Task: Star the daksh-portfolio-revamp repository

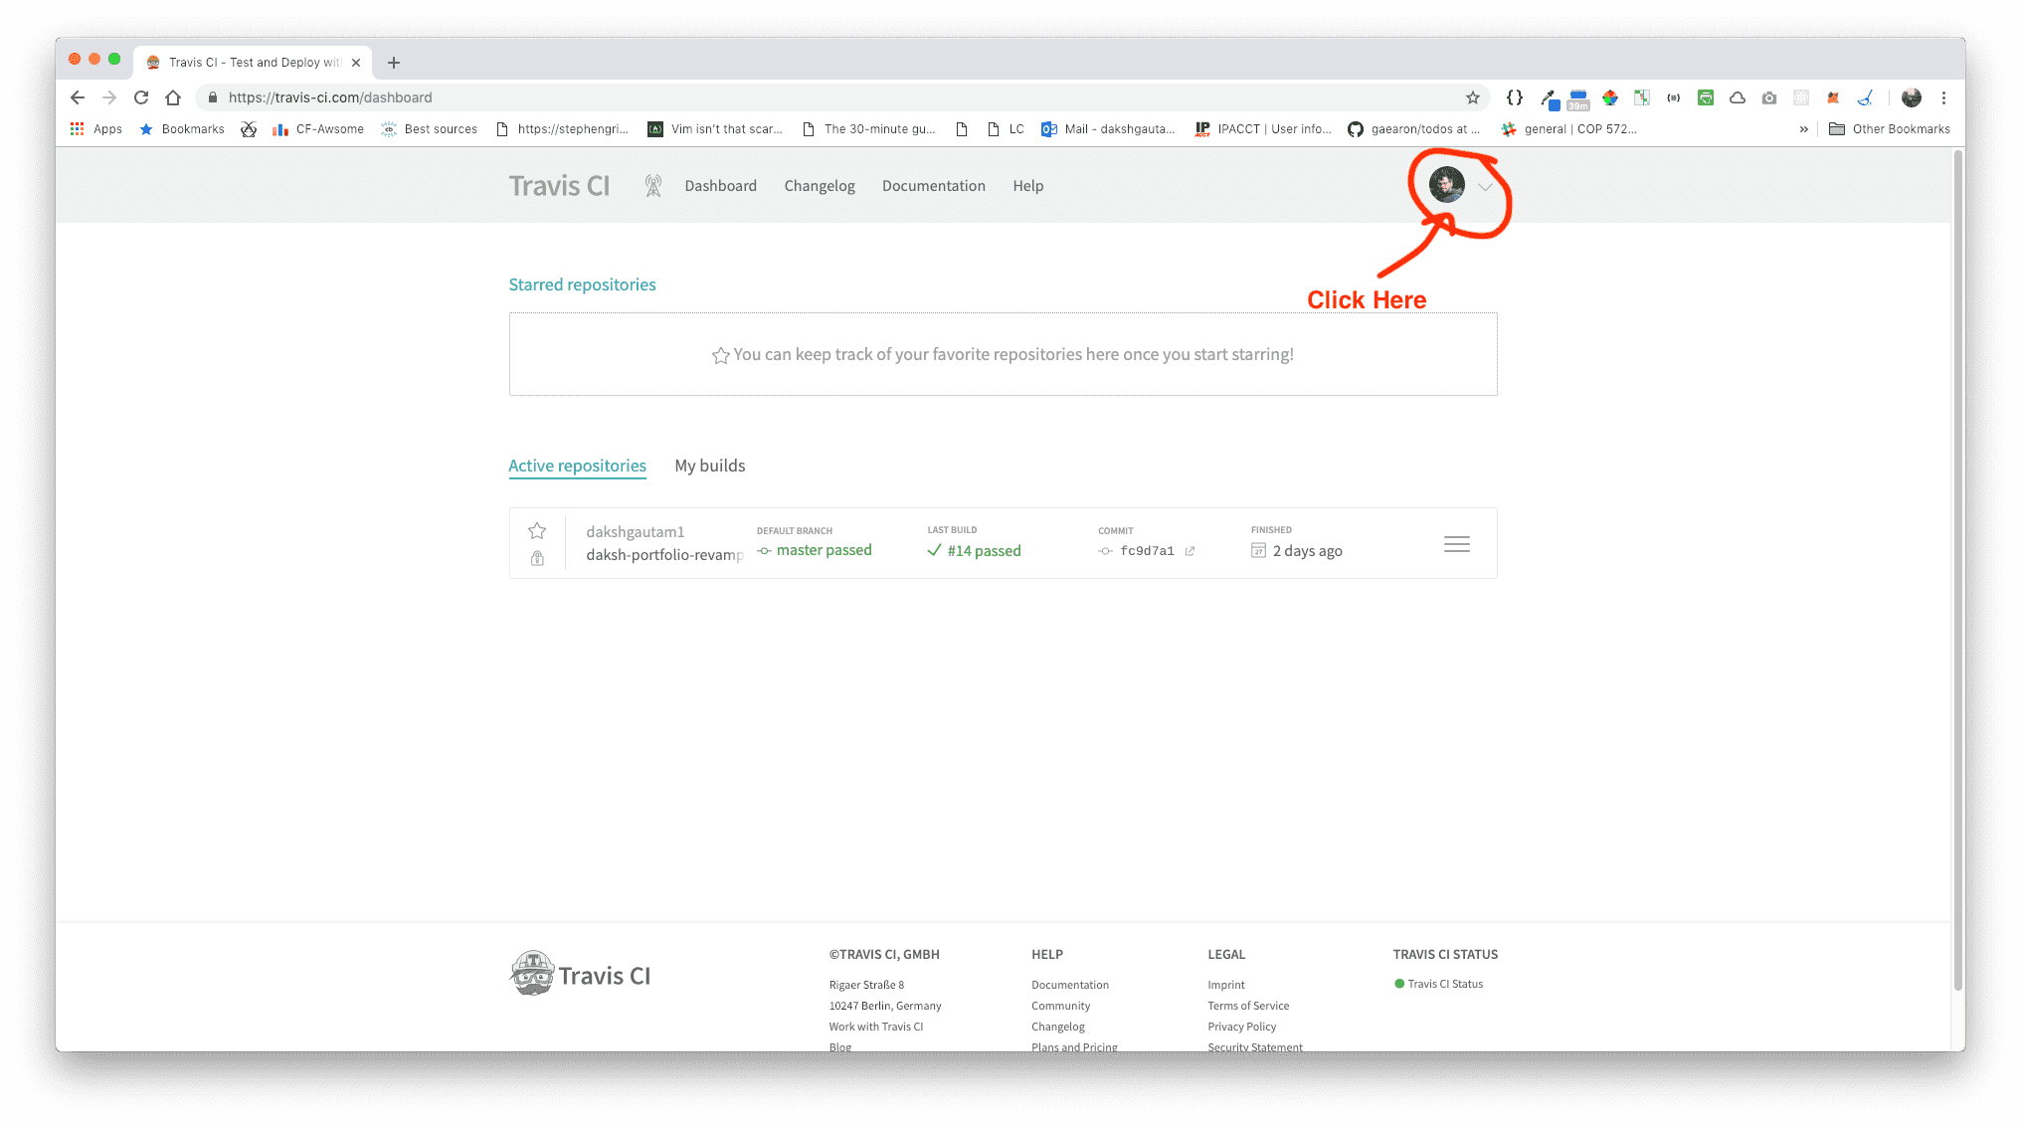Action: pos(537,531)
